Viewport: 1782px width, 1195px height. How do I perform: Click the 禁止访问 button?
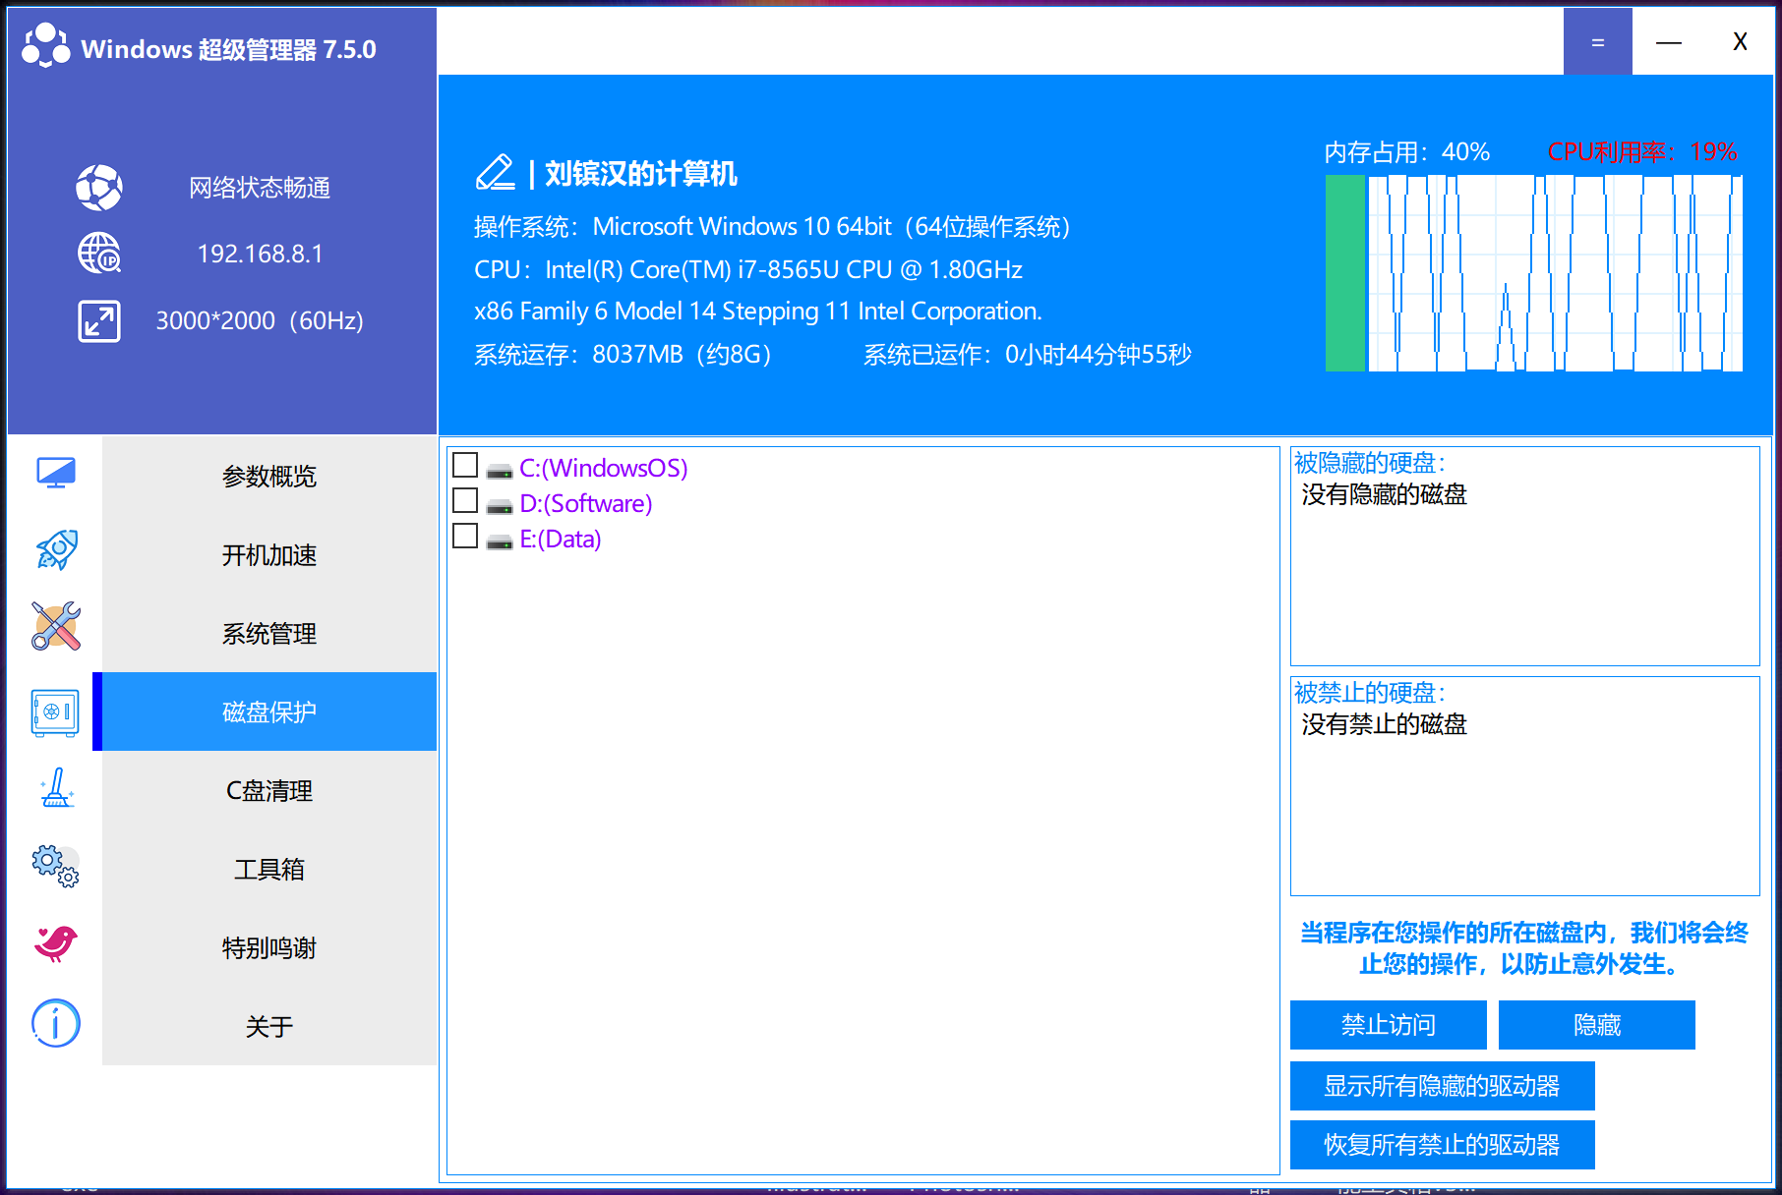(1389, 1025)
